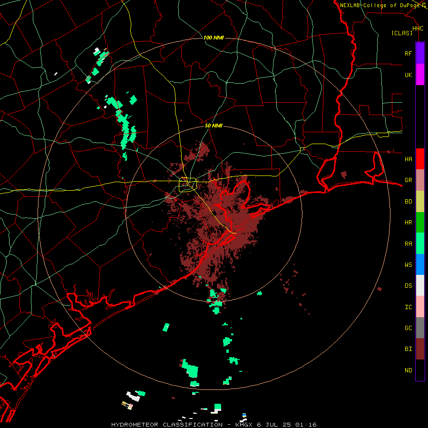The width and height of the screenshot is (428, 428).
Task: Click the RF legend label
Action: (408, 54)
